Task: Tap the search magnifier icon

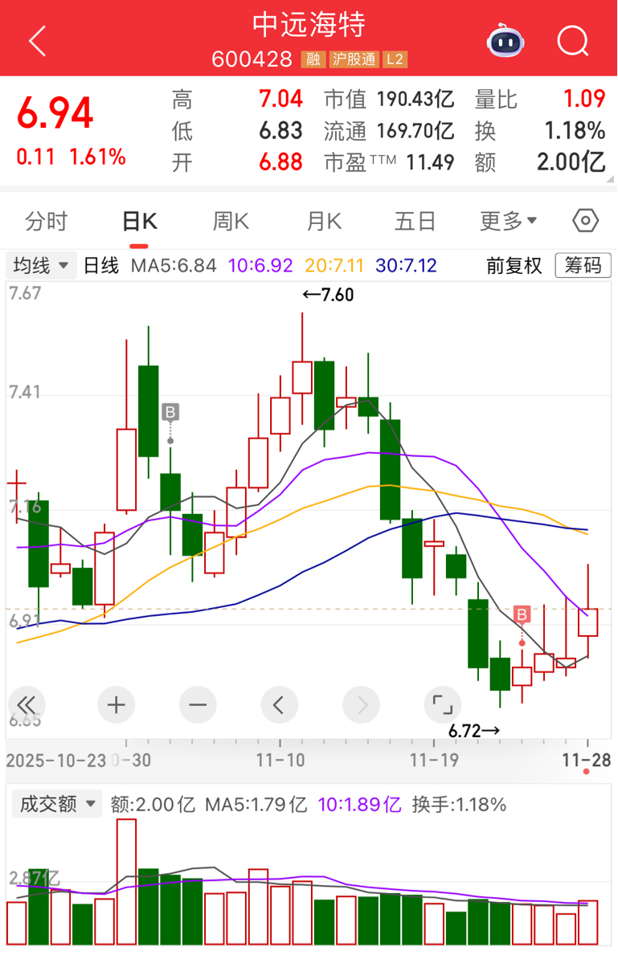Action: (573, 40)
